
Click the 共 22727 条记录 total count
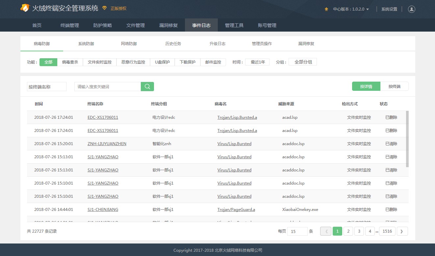pos(42,231)
